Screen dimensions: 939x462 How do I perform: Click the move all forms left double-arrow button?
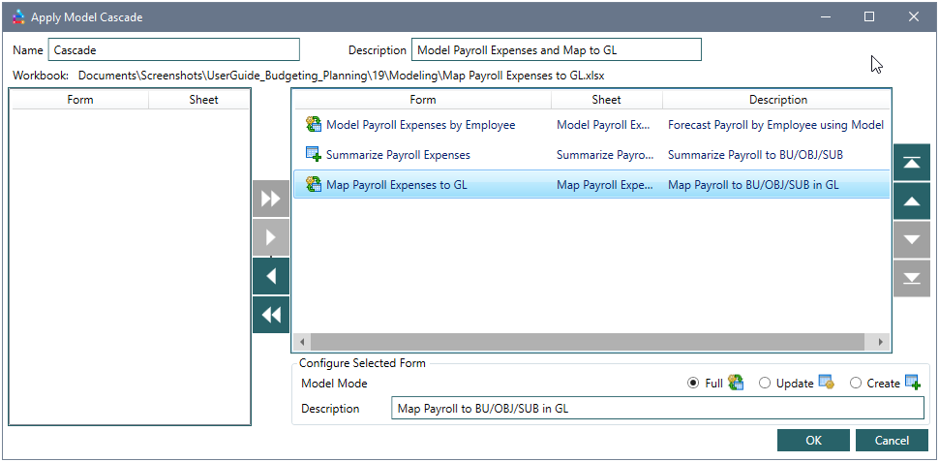271,315
